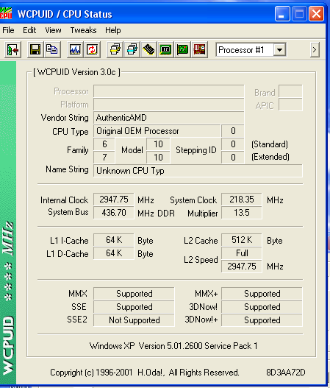Open the clock history graph icon

pyautogui.click(x=75, y=50)
